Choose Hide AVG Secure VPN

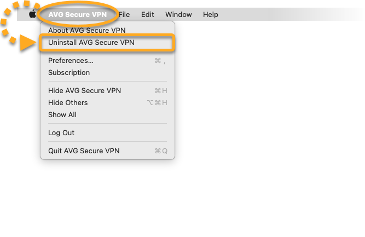tap(108, 90)
